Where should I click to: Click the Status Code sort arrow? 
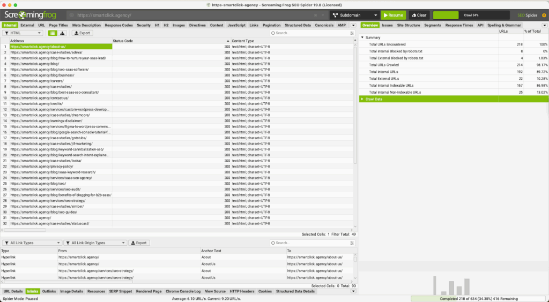pos(228,41)
